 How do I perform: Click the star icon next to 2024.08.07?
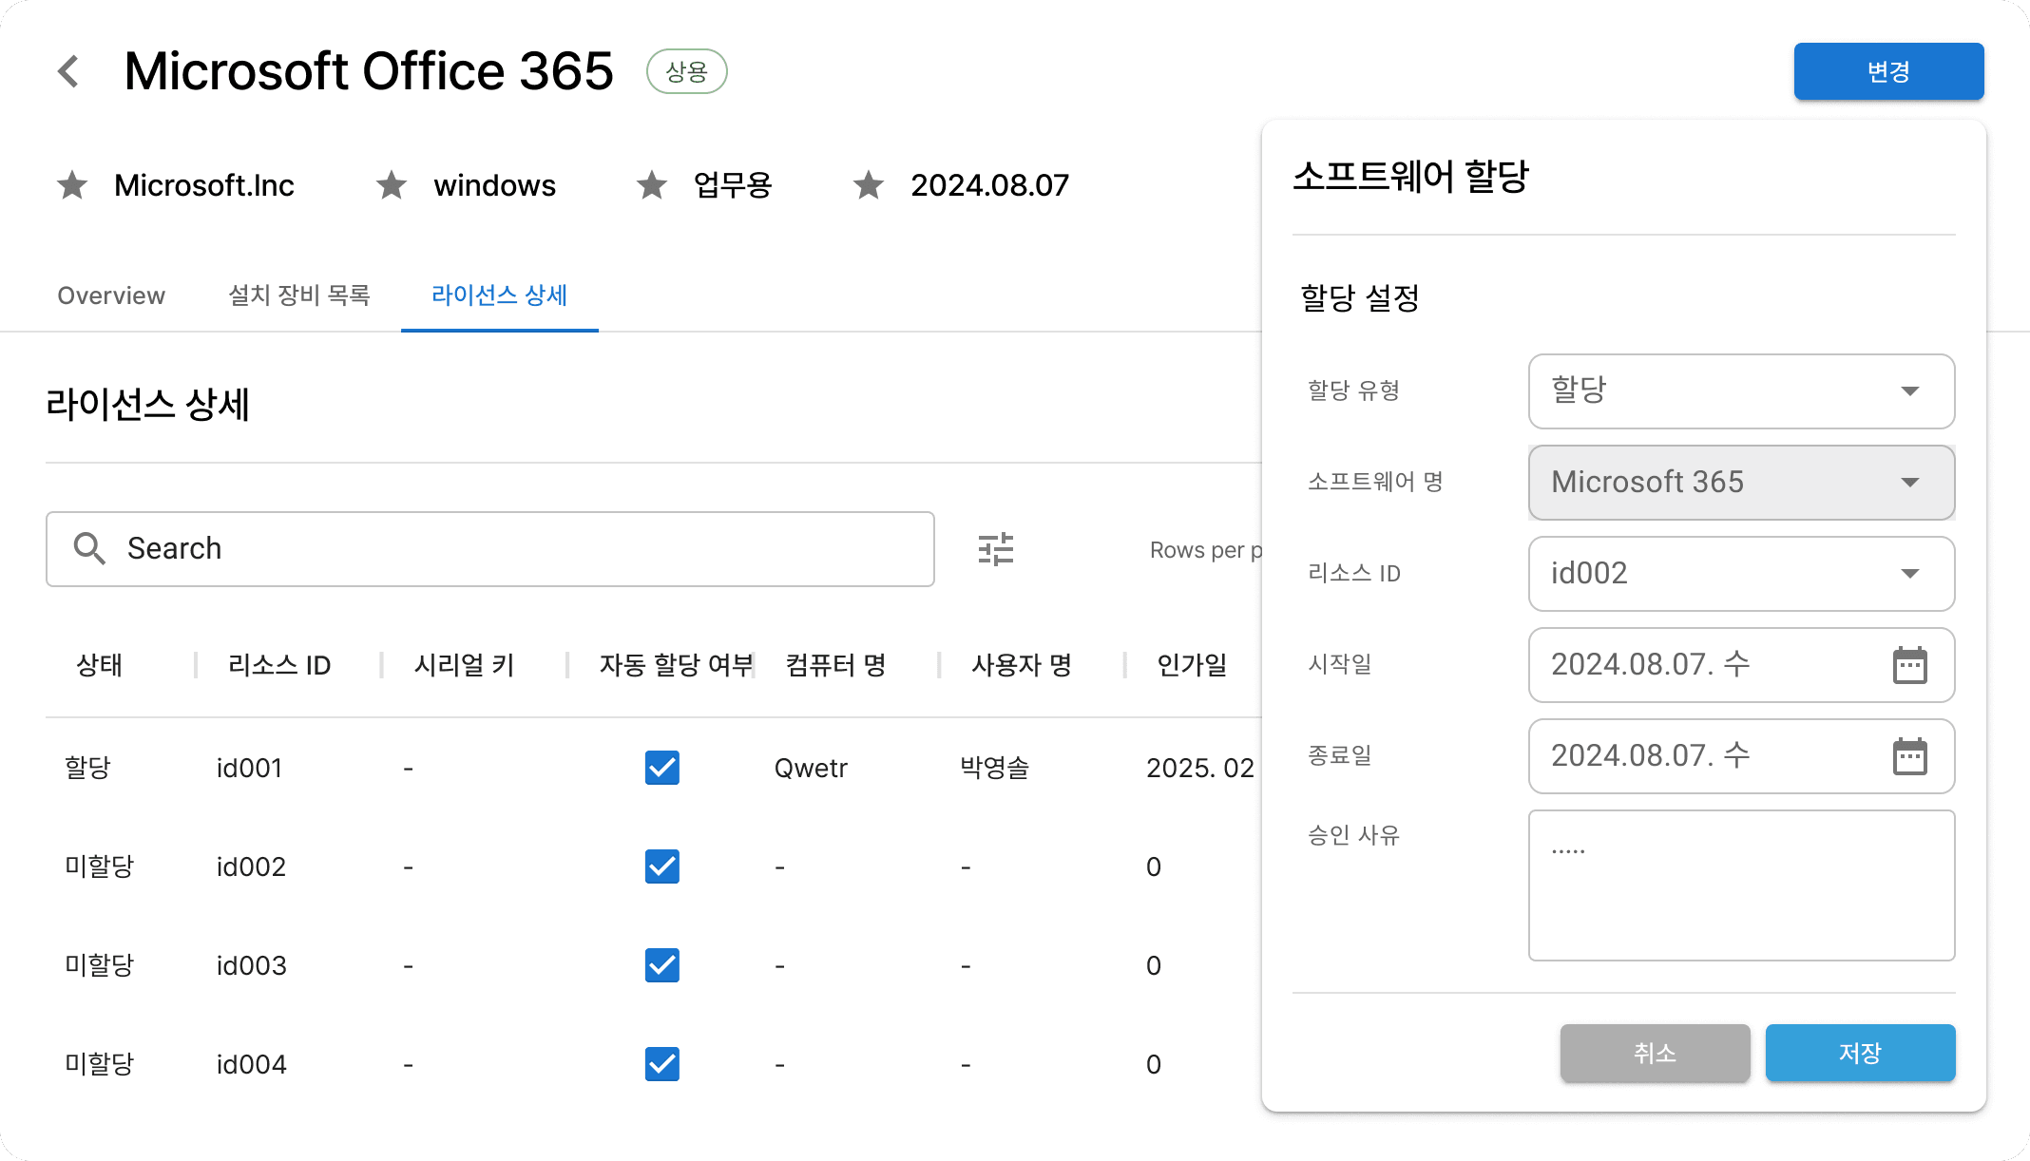pos(869,185)
